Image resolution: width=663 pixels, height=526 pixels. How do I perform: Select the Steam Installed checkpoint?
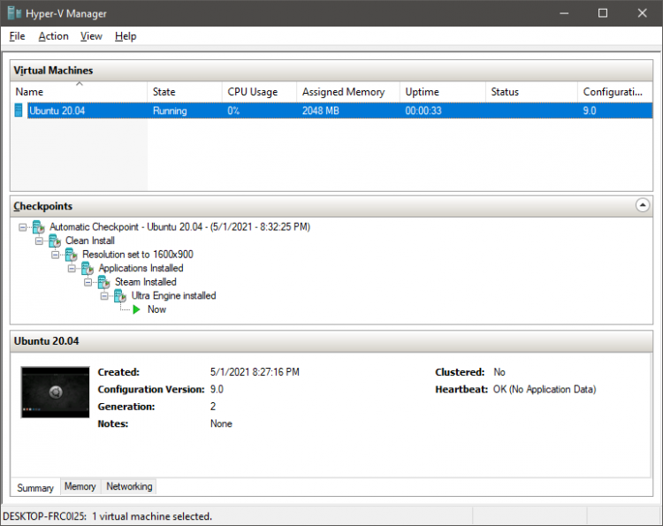[146, 282]
